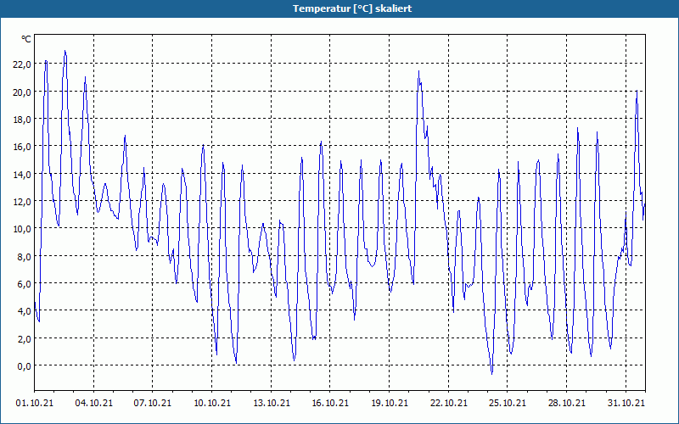Click the 07.10.21 date label
679x424 pixels.
[153, 403]
